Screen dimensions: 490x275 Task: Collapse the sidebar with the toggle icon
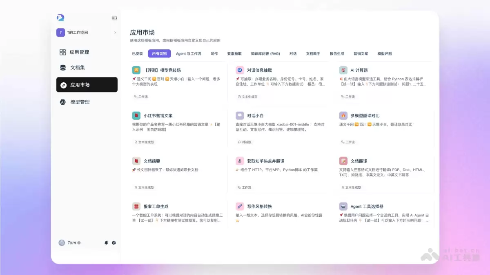coord(114,18)
